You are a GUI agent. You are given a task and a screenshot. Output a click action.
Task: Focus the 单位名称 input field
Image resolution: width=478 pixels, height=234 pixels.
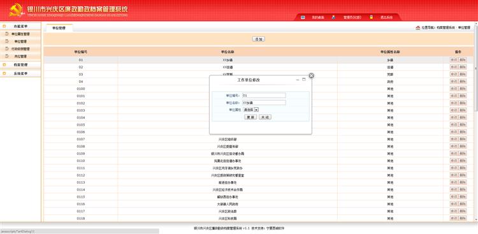pyautogui.click(x=264, y=103)
